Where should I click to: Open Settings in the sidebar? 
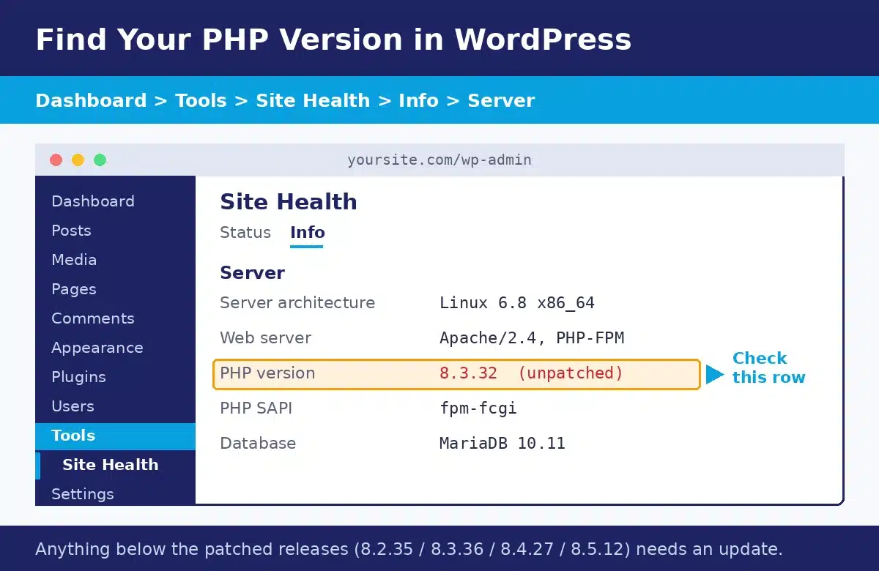point(83,494)
